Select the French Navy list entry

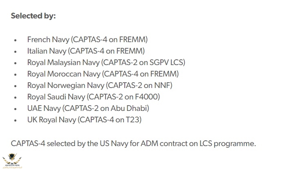(88, 40)
